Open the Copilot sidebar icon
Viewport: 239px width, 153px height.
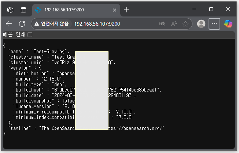(x=228, y=24)
